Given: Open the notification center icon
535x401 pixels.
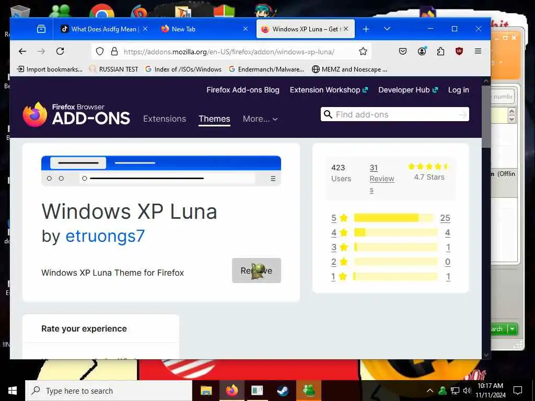Looking at the screenshot, I should click(x=518, y=391).
